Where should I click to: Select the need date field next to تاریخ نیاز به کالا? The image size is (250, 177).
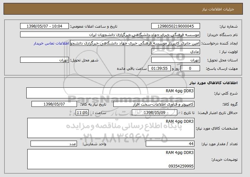point(54,104)
